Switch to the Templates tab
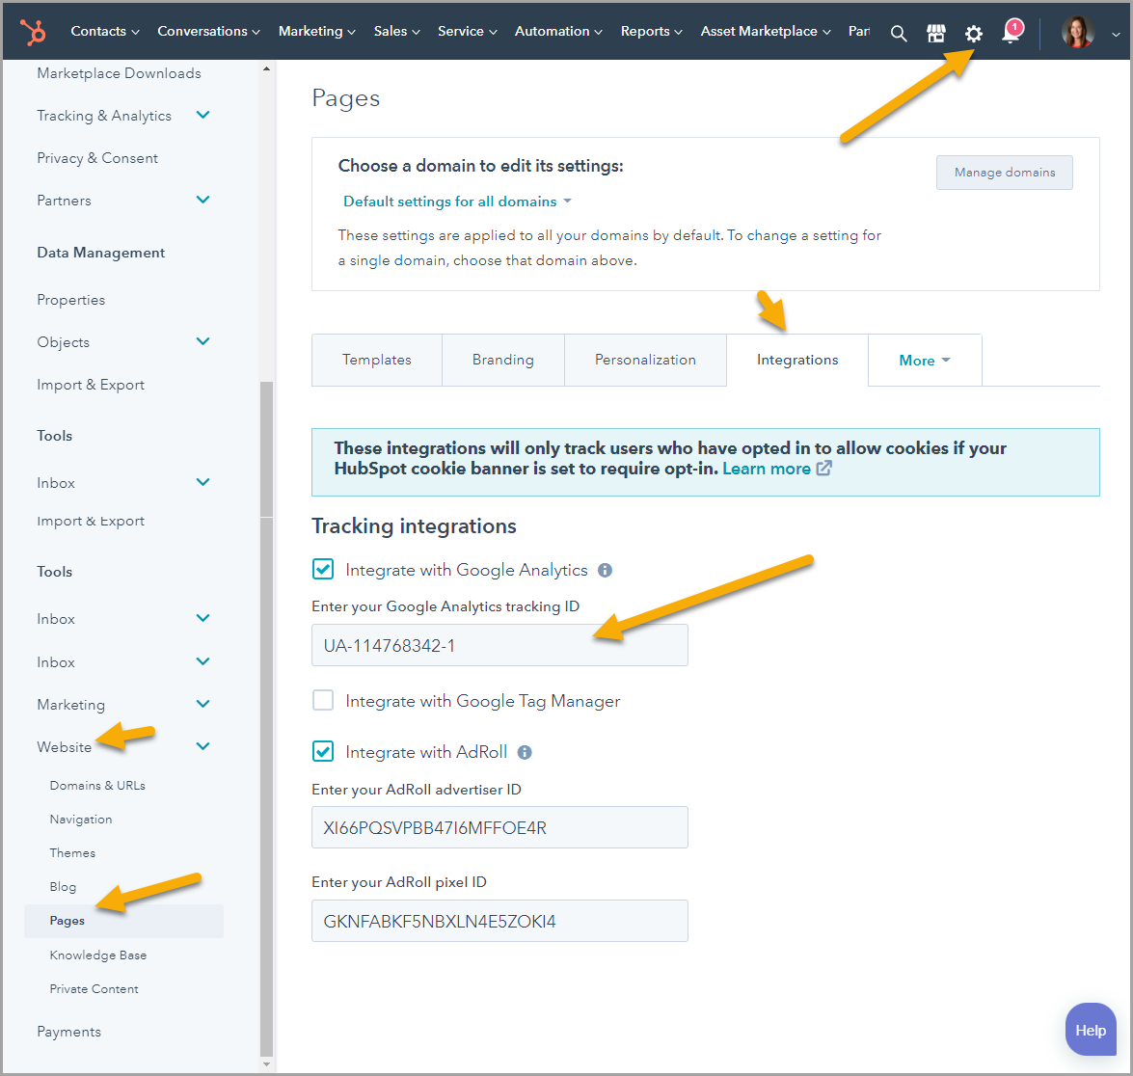 click(x=376, y=360)
